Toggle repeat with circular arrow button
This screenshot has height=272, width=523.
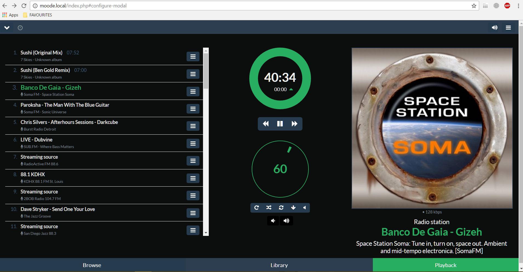(256, 208)
